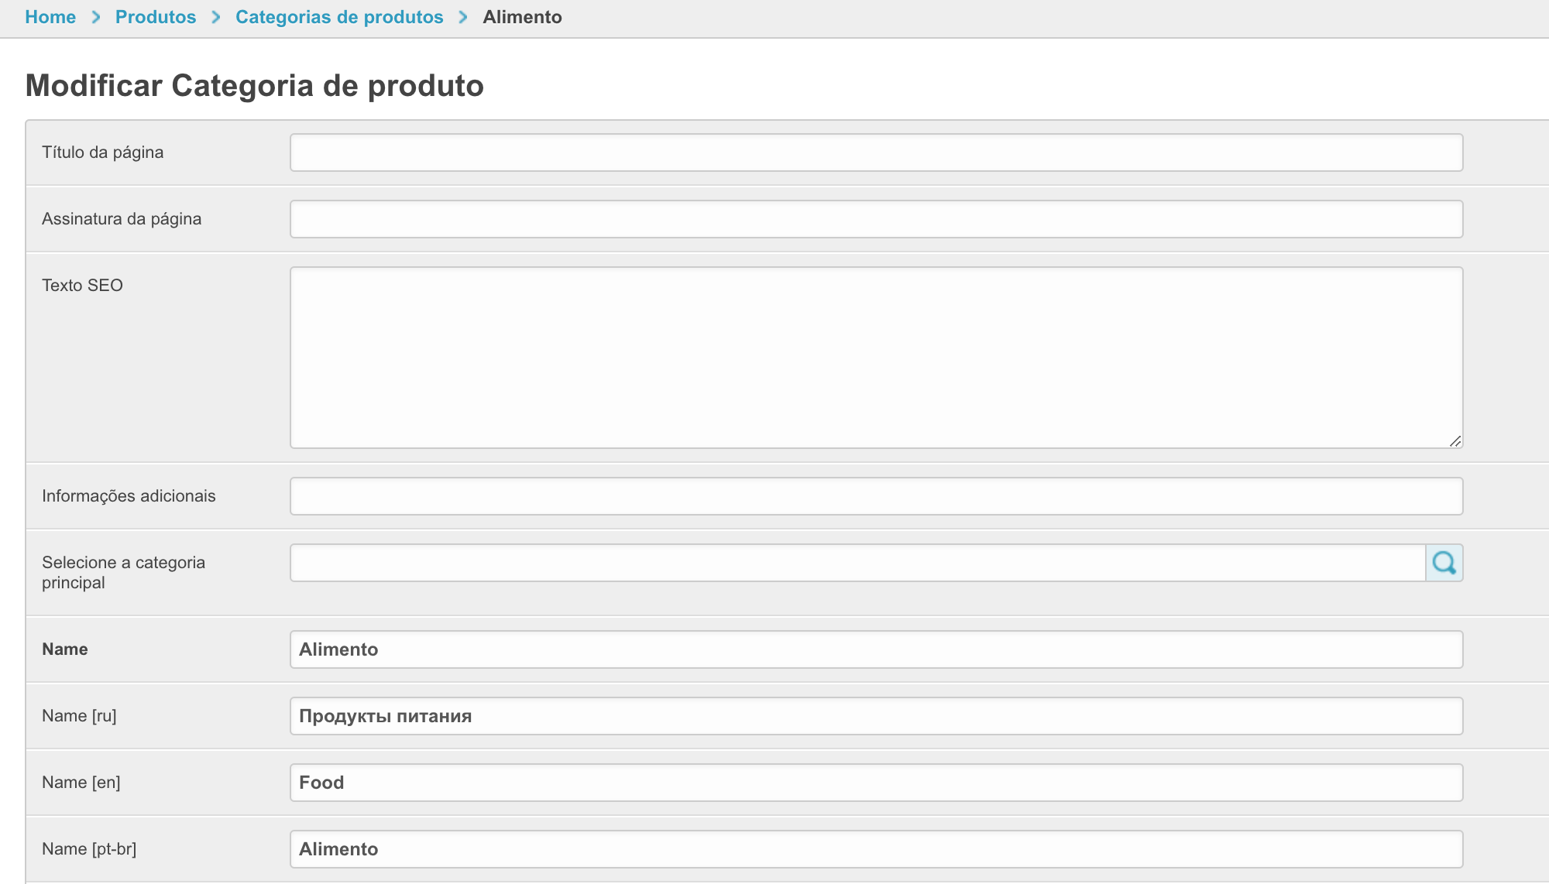
Task: Place cursor in the Texto SEO textarea
Action: (876, 357)
